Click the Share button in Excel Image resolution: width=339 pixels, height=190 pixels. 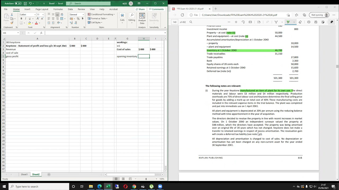click(140, 9)
